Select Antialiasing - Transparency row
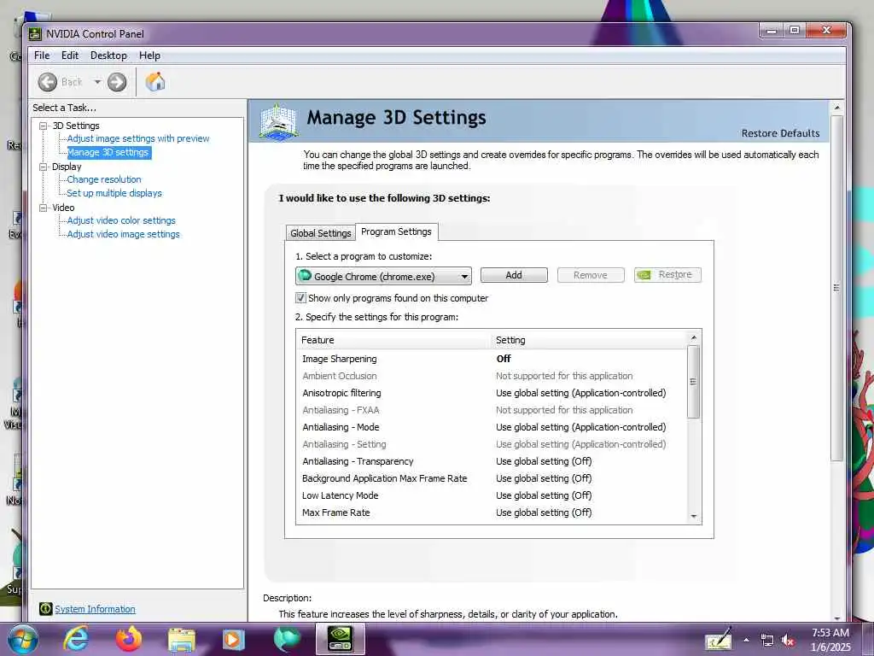This screenshot has width=874, height=656. [492, 461]
